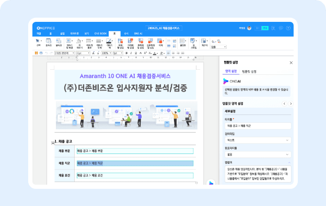Toggle the edit mode switch in header
Viewport: 326px width, 206px height.
click(x=262, y=28)
